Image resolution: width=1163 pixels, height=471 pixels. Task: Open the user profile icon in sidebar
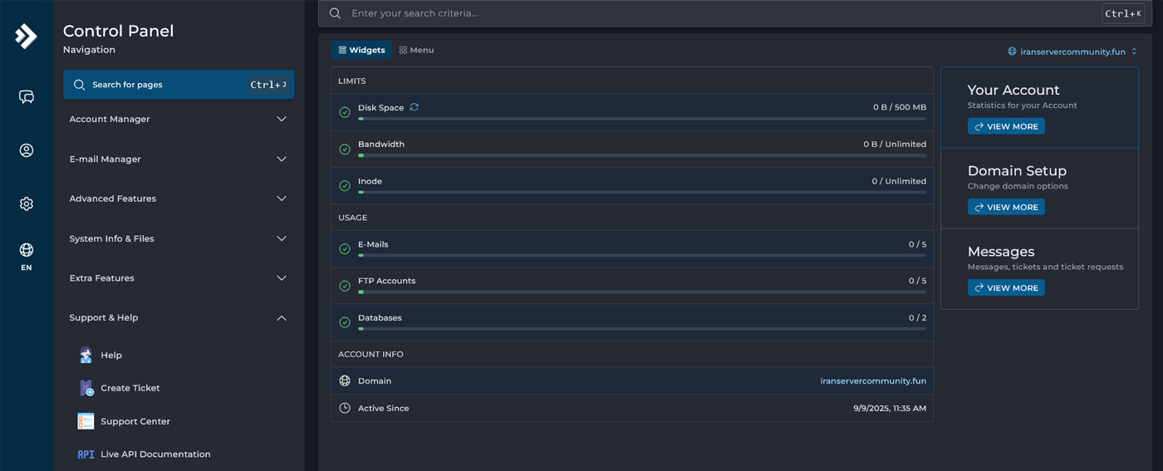(x=27, y=150)
